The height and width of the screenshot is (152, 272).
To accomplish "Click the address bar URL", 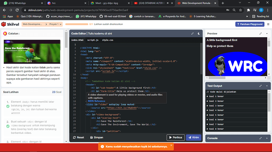I will pyautogui.click(x=78, y=10).
